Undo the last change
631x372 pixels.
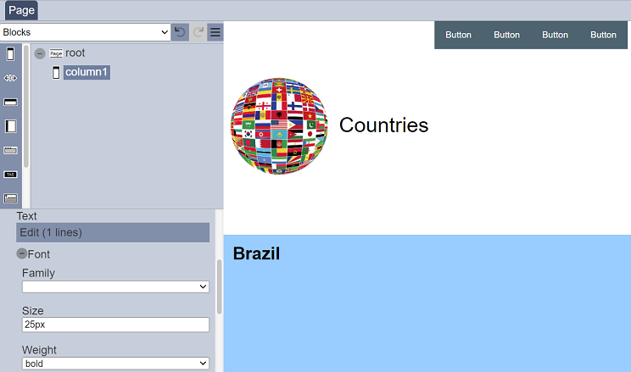[x=180, y=32]
